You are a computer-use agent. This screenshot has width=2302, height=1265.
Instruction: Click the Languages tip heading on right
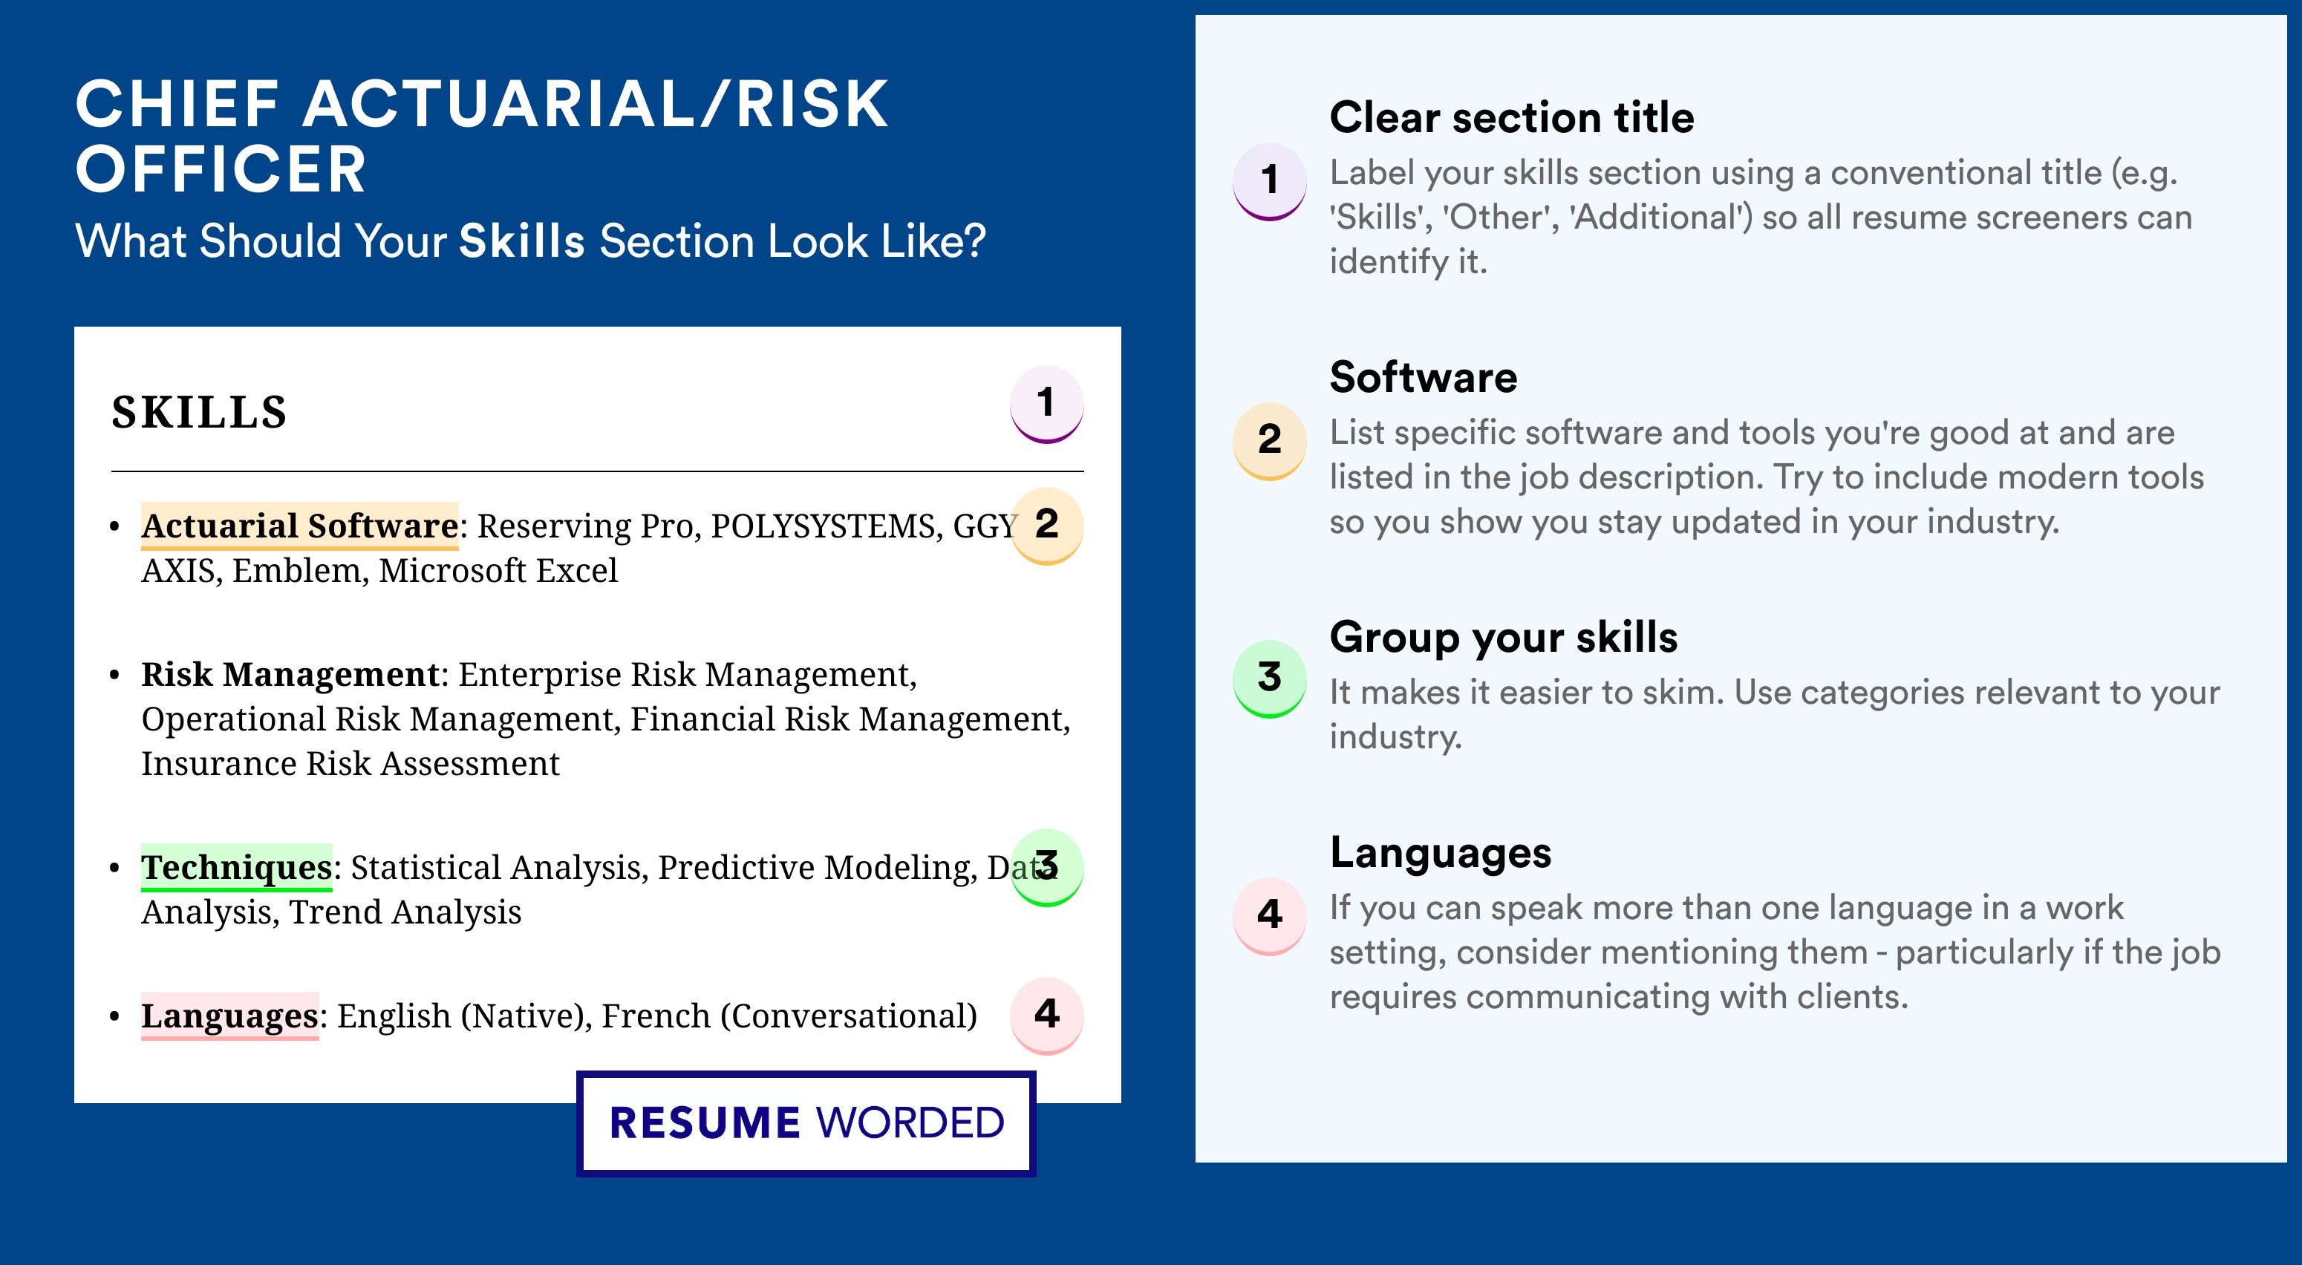[x=1441, y=852]
